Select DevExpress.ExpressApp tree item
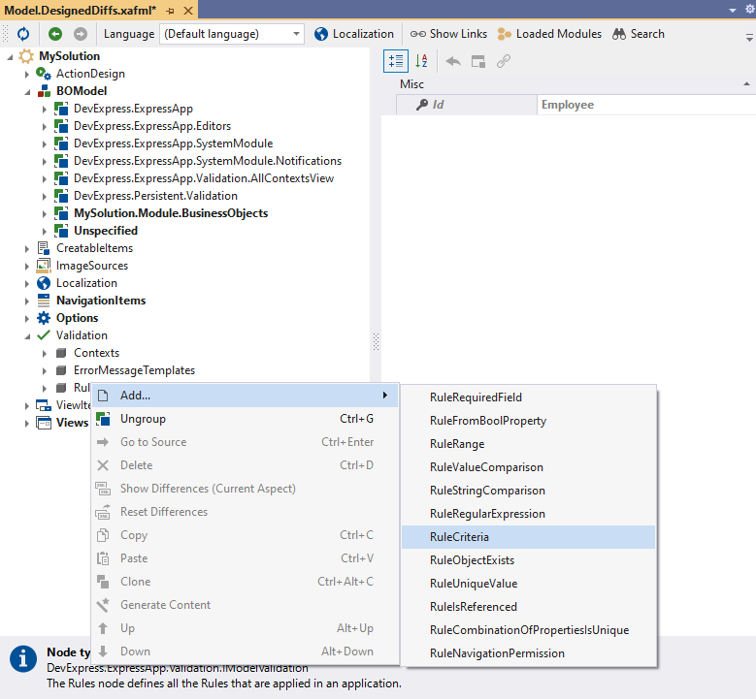Screen dimensions: 756x699 point(133,109)
